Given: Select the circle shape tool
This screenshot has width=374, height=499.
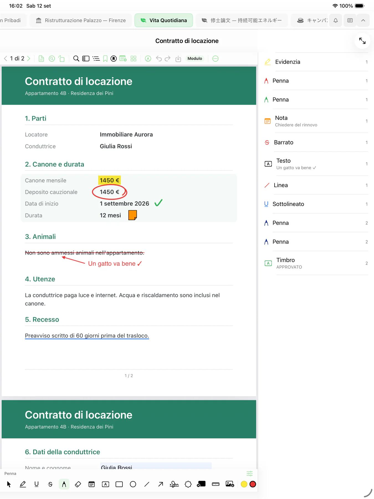Looking at the screenshot, I should coord(133,484).
